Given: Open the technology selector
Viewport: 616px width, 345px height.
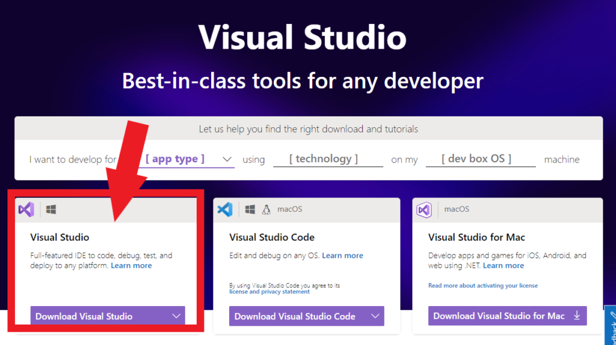Looking at the screenshot, I should click(327, 159).
